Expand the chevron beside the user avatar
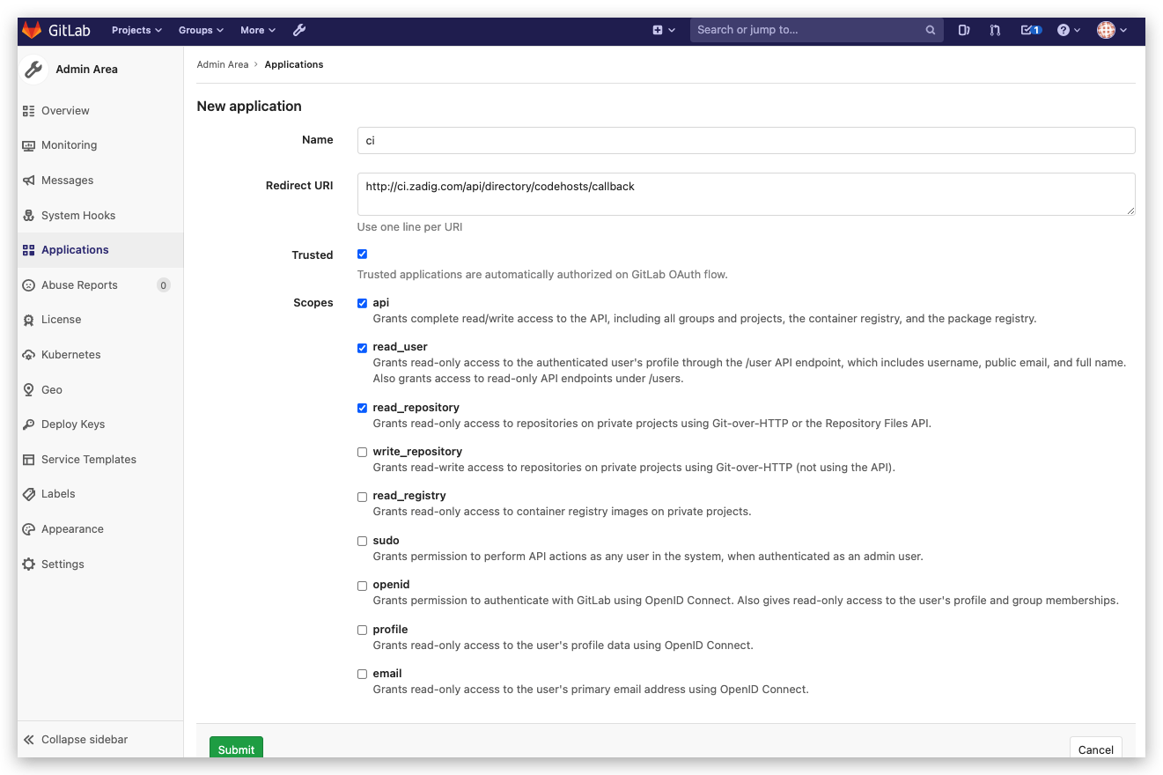1163x775 pixels. pyautogui.click(x=1124, y=30)
